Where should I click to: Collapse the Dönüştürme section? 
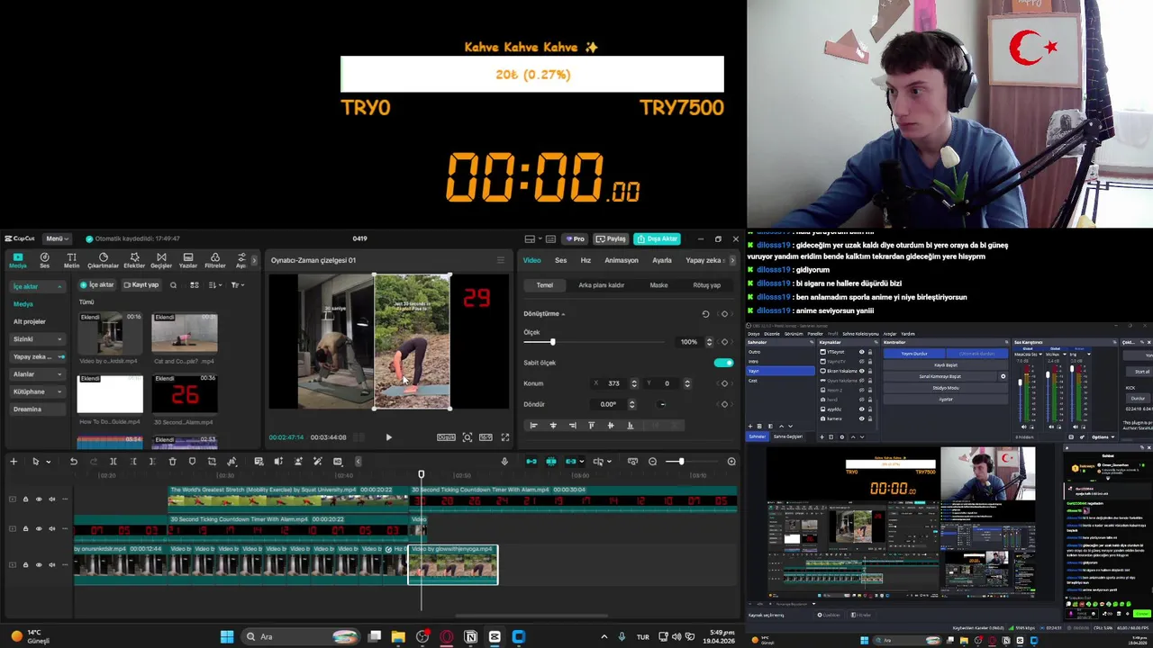click(x=563, y=314)
